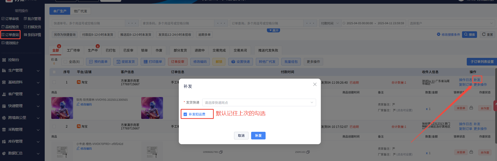Click the factory remark flag in order 2
Screen dimensions: 497x161
pos(394,154)
